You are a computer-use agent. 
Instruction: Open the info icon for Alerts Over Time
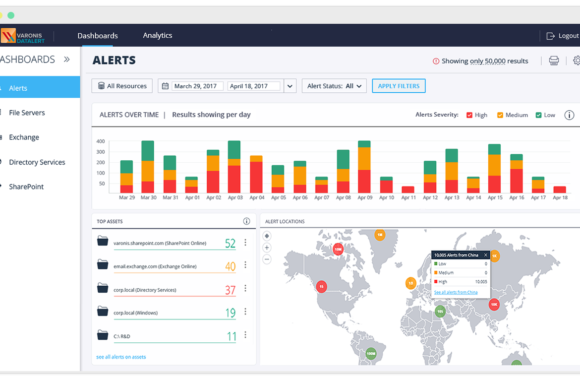tap(569, 115)
